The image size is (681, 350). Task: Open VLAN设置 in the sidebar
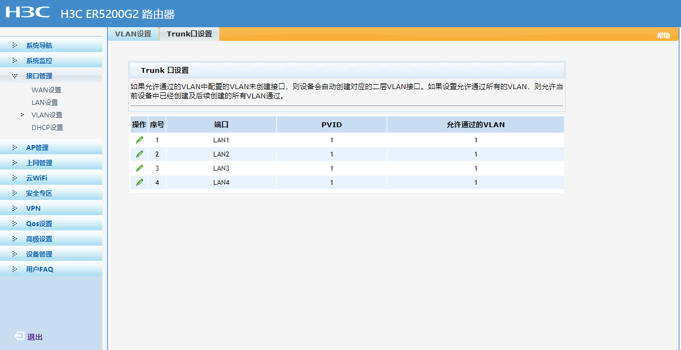click(x=47, y=115)
